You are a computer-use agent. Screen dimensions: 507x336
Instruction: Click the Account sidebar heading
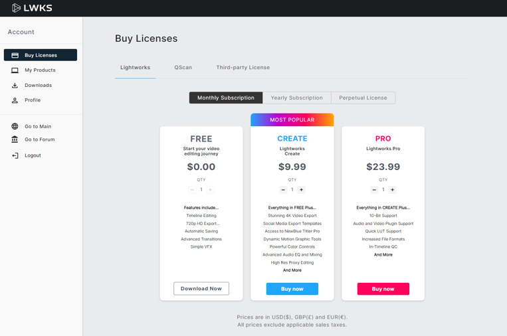(21, 32)
